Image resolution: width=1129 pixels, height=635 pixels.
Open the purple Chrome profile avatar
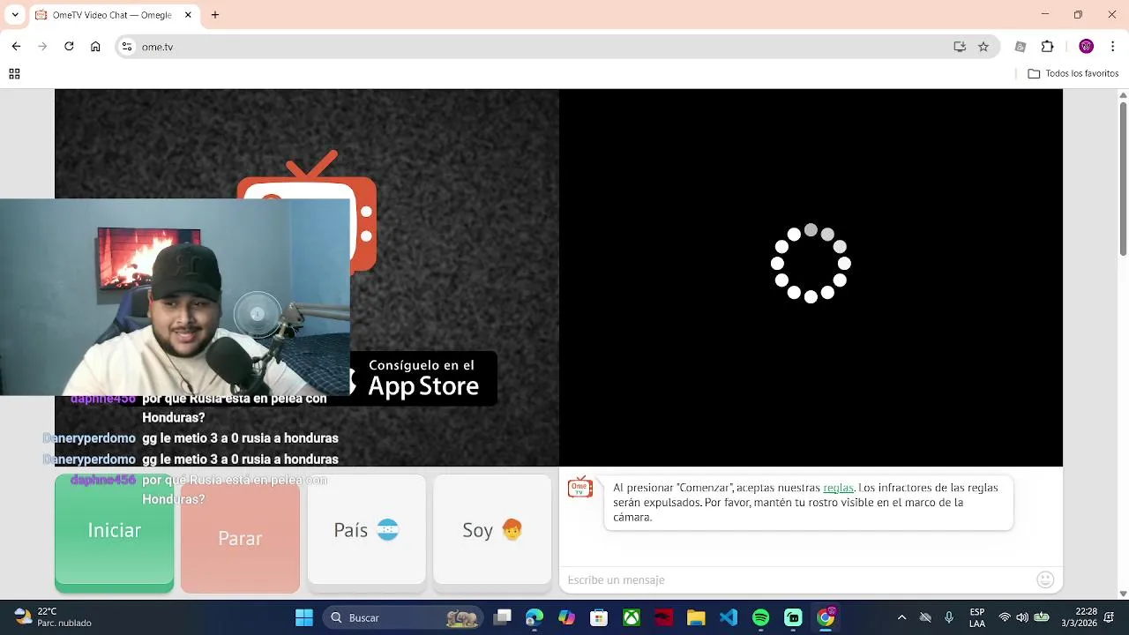1087,47
